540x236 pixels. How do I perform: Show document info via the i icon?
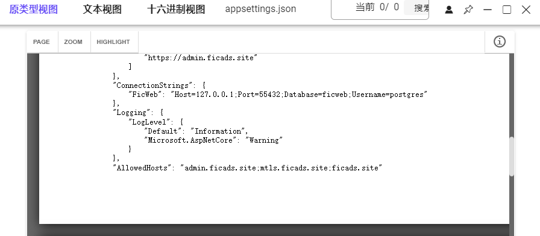(500, 42)
